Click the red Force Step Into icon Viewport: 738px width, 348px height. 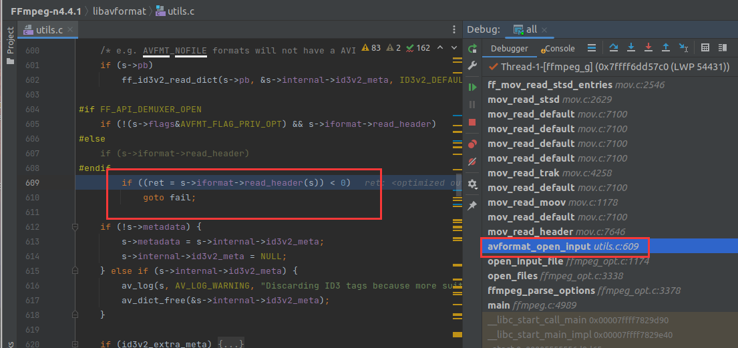[649, 48]
